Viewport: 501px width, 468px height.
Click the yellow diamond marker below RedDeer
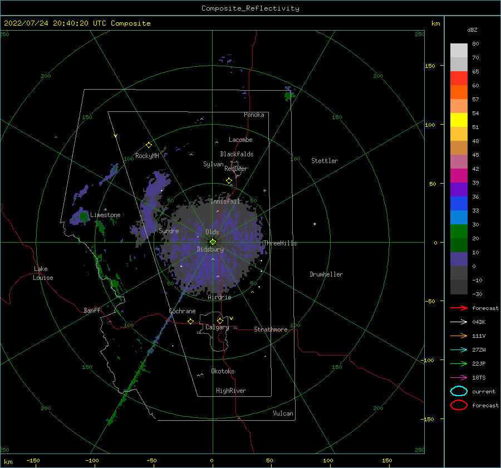229,181
